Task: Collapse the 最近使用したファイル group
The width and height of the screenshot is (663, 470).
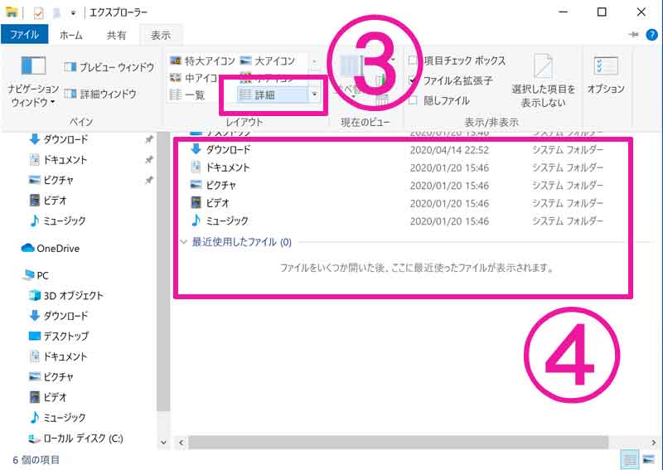Action: 184,243
